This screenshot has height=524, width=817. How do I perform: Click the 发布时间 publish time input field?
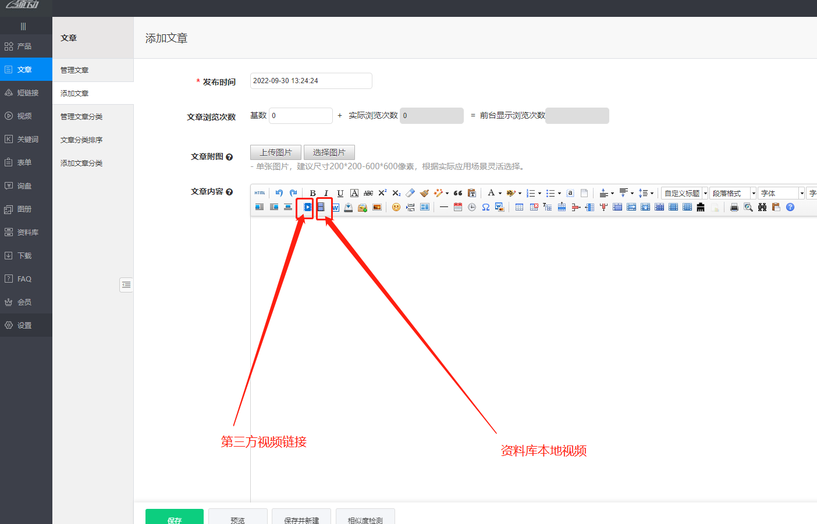coord(311,81)
